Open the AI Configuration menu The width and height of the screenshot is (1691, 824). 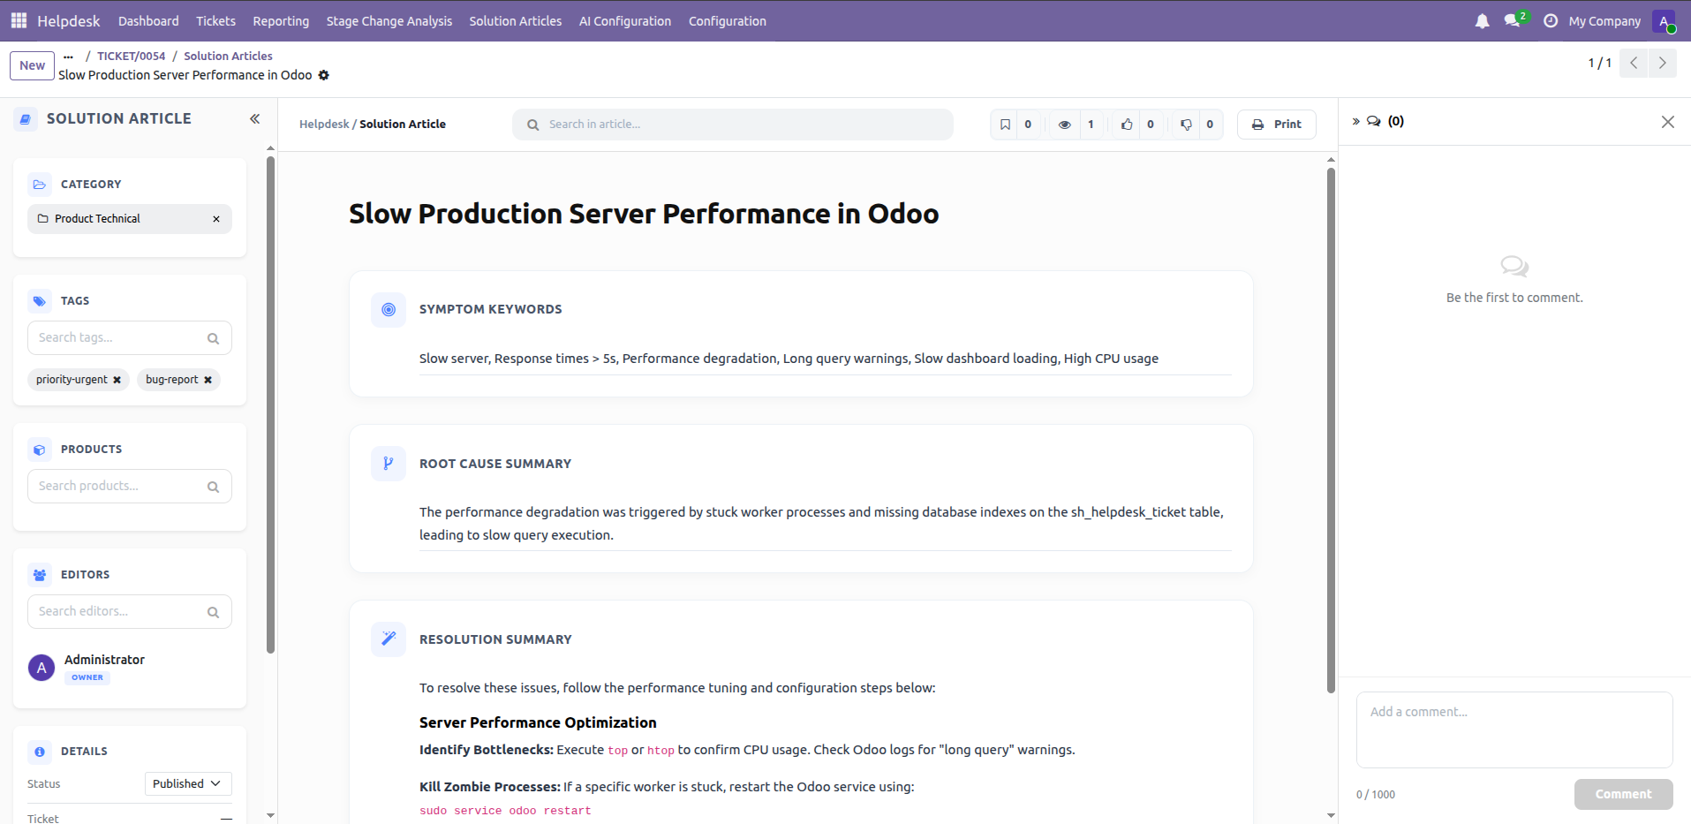(625, 21)
